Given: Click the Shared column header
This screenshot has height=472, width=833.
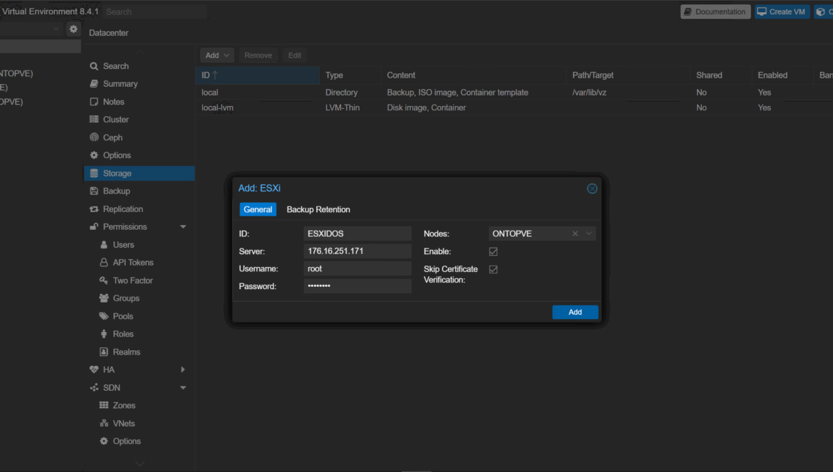Looking at the screenshot, I should (x=721, y=75).
